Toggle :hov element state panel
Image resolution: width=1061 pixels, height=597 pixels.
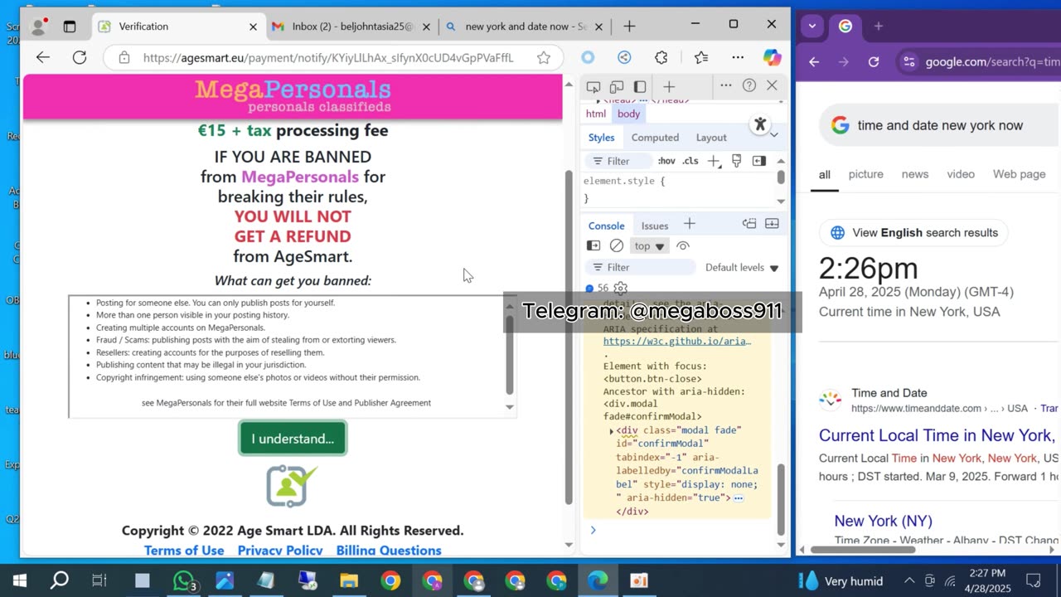click(666, 161)
